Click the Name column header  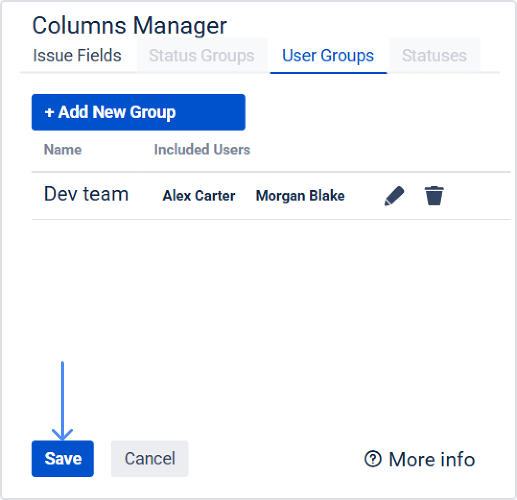click(63, 150)
